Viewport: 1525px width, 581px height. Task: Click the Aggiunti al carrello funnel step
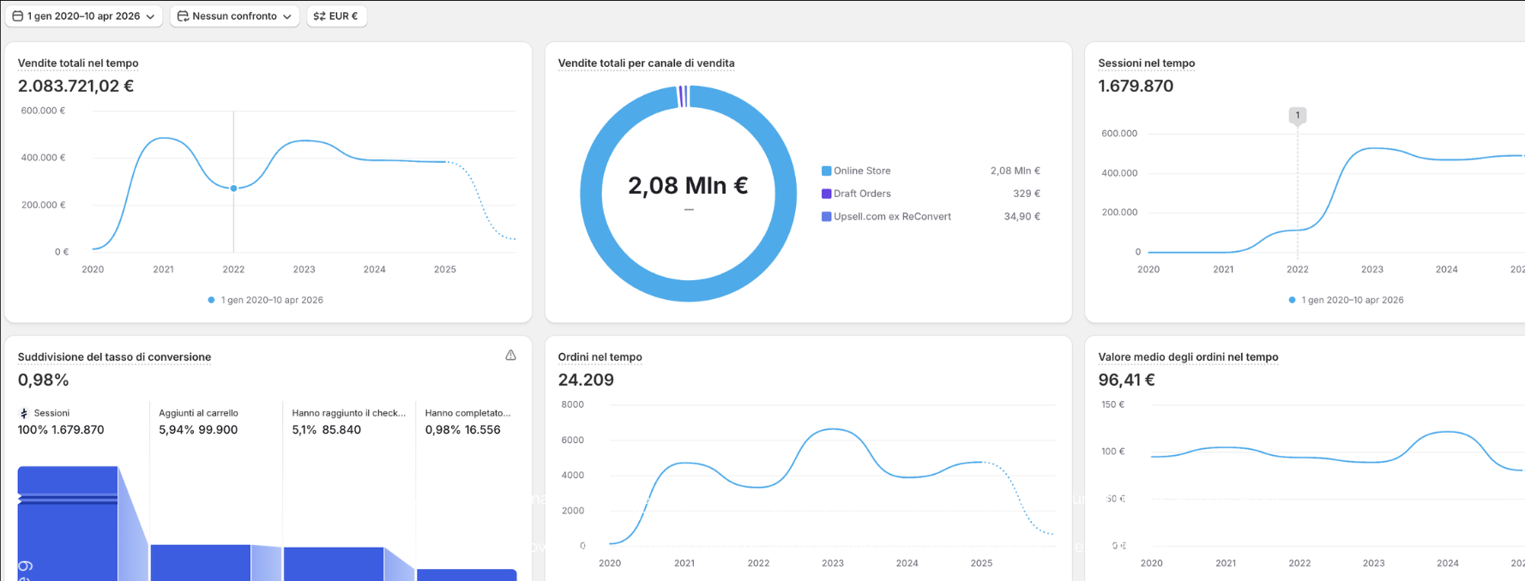(198, 413)
